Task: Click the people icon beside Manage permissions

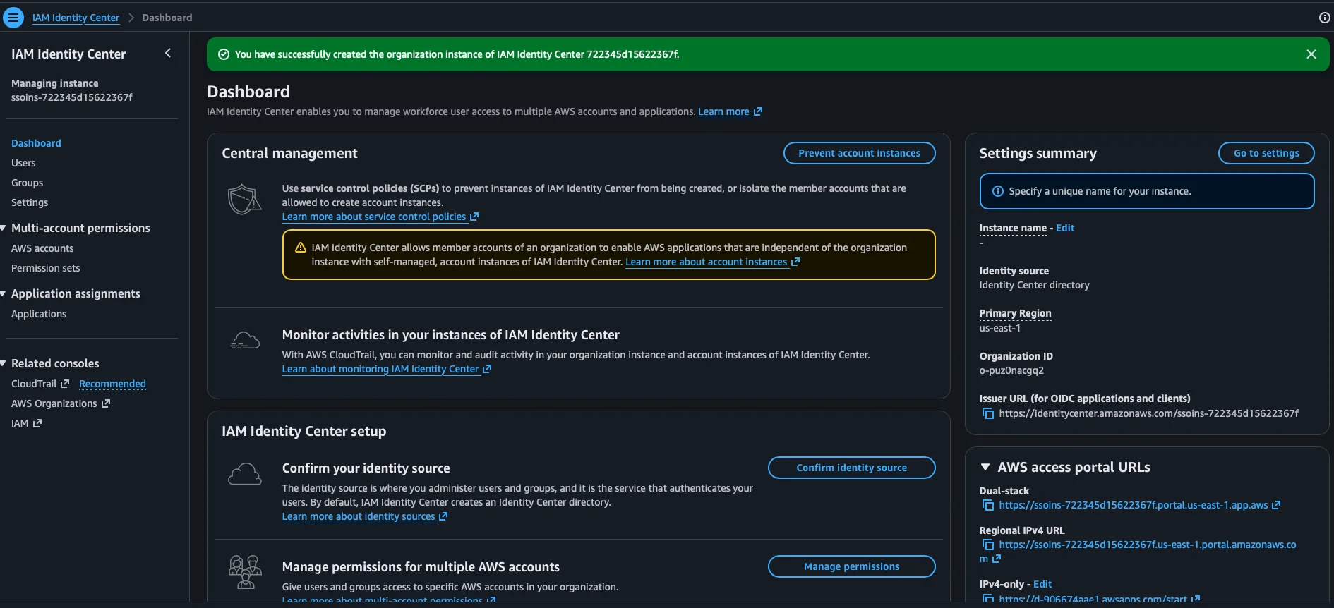Action: [245, 572]
